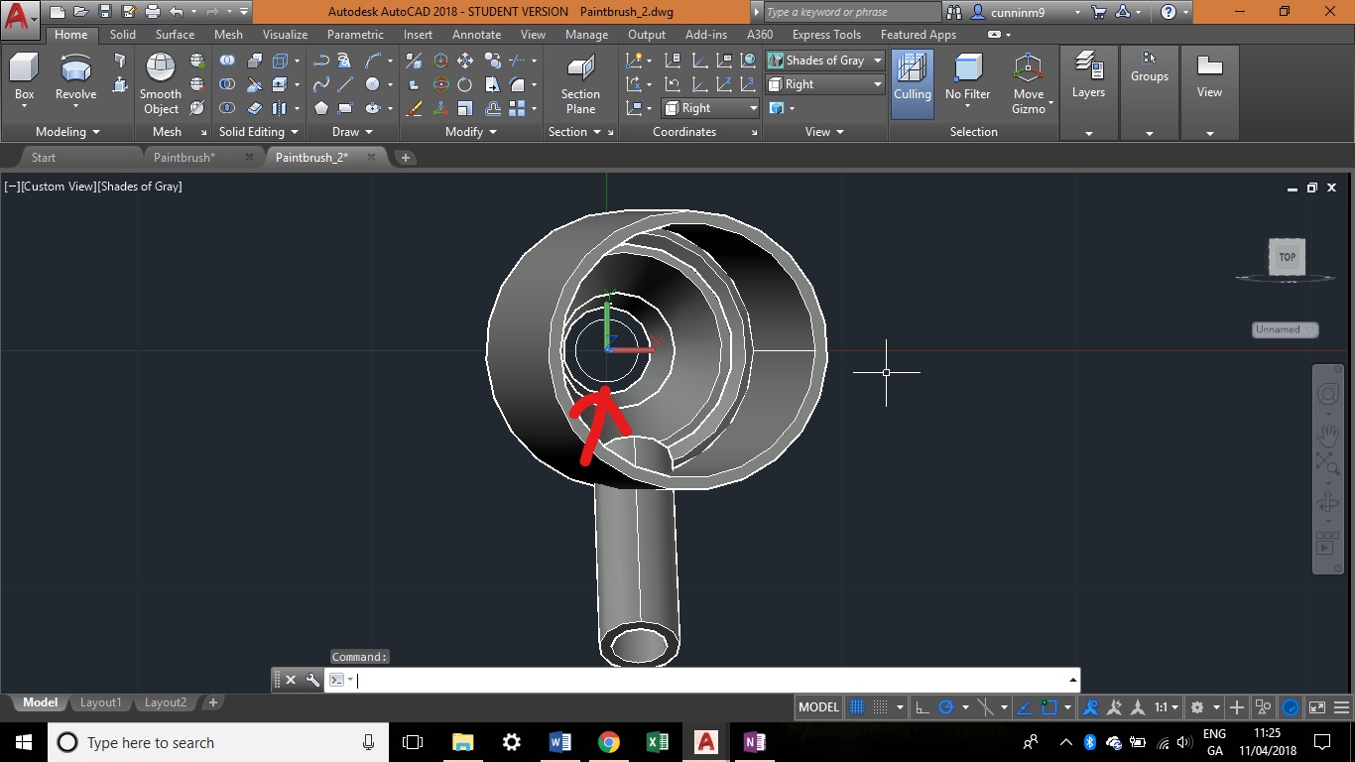Switch to the Layout1 tab
The width and height of the screenshot is (1355, 762).
[100, 702]
